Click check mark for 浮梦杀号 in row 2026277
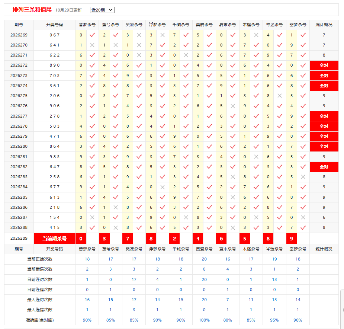The image size is (344, 329). pyautogui.click(x=163, y=116)
